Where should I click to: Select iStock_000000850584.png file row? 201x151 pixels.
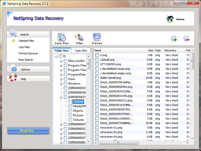[142, 87]
